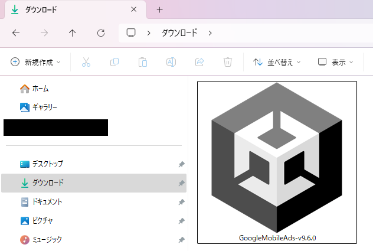The width and height of the screenshot is (373, 251).
Task: Click the PC monitor icon in address bar
Action: coord(131,33)
